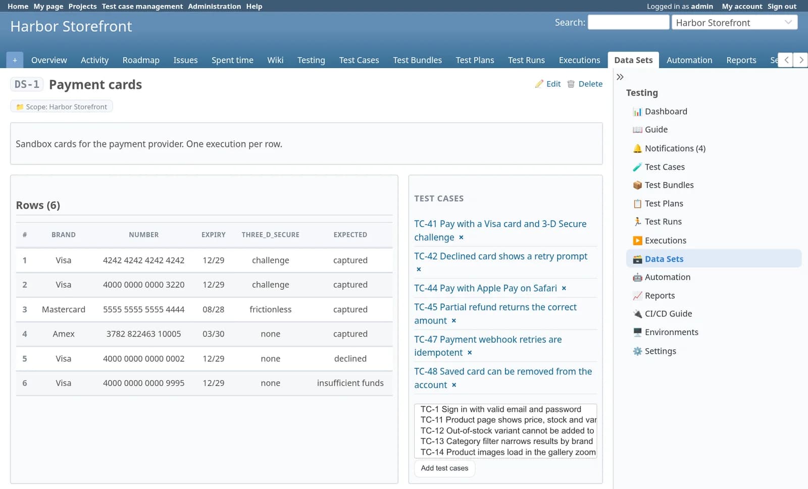The width and height of the screenshot is (808, 489).
Task: Delete the Payment cards data set
Action: coord(585,84)
